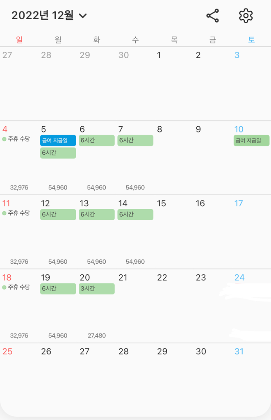The height and width of the screenshot is (420, 271).
Task: Select the 6시간 shift on December 5
Action: point(58,153)
